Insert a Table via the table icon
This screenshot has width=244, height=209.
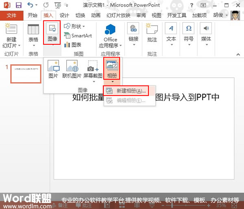33,29
